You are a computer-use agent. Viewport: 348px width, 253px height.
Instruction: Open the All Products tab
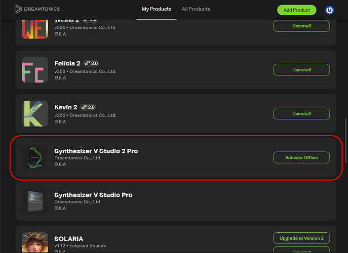196,9
